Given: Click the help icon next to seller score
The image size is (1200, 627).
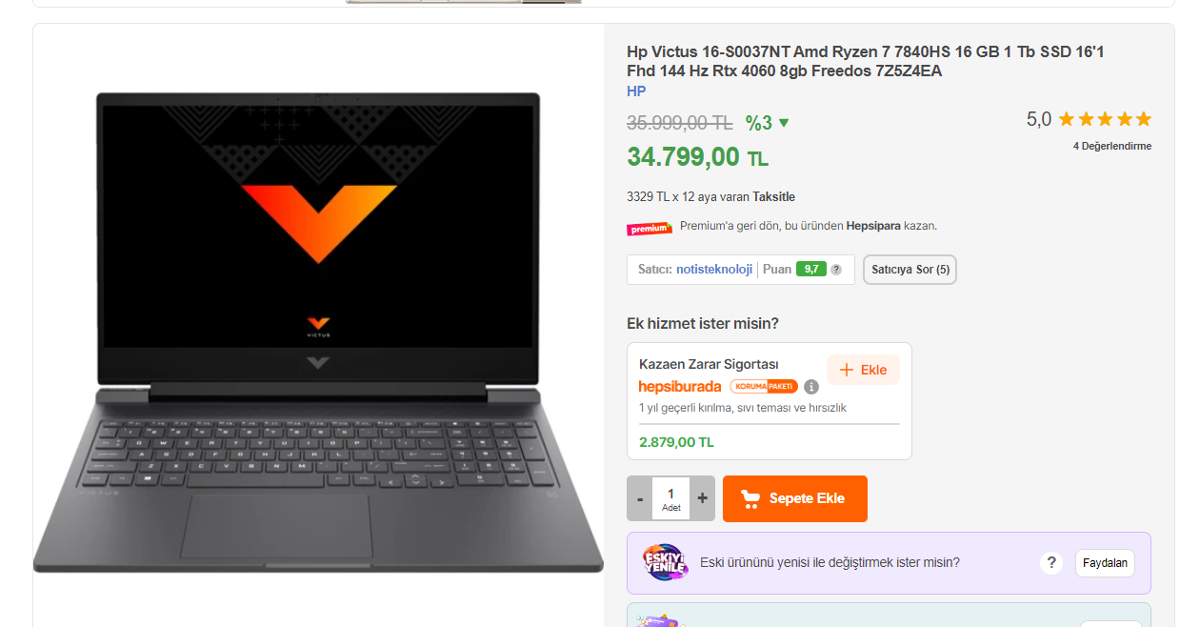Looking at the screenshot, I should [x=836, y=270].
